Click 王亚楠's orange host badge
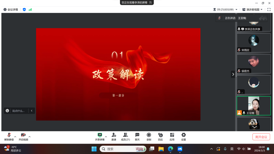The image size is (274, 154). point(239,113)
